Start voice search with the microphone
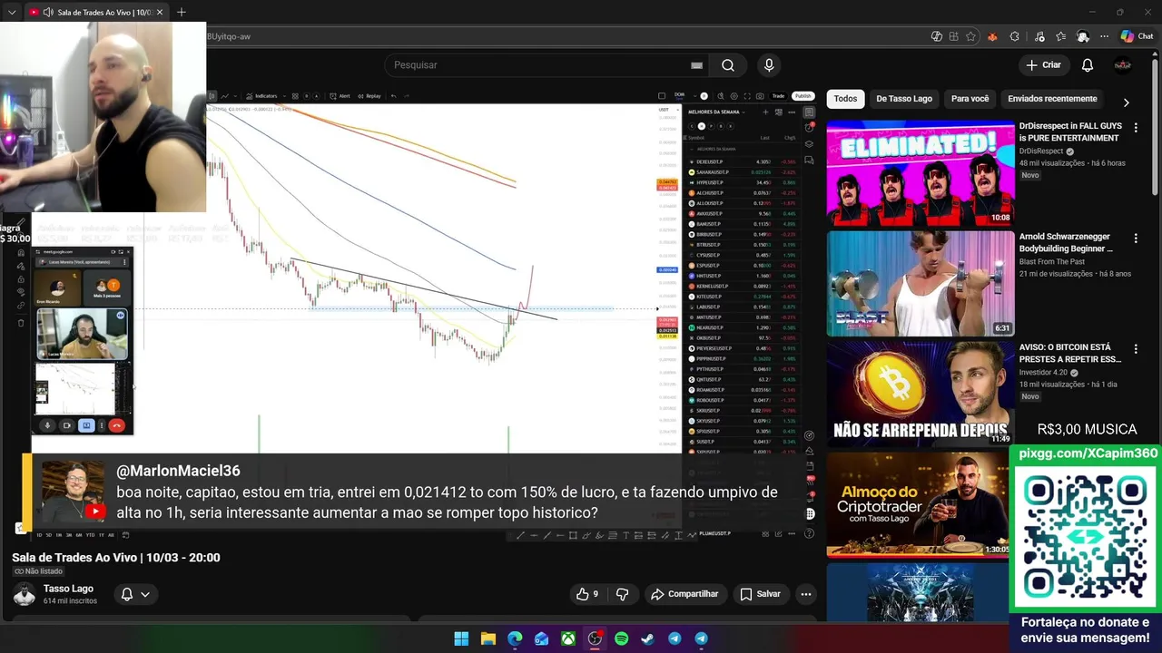1162x653 pixels. click(769, 65)
